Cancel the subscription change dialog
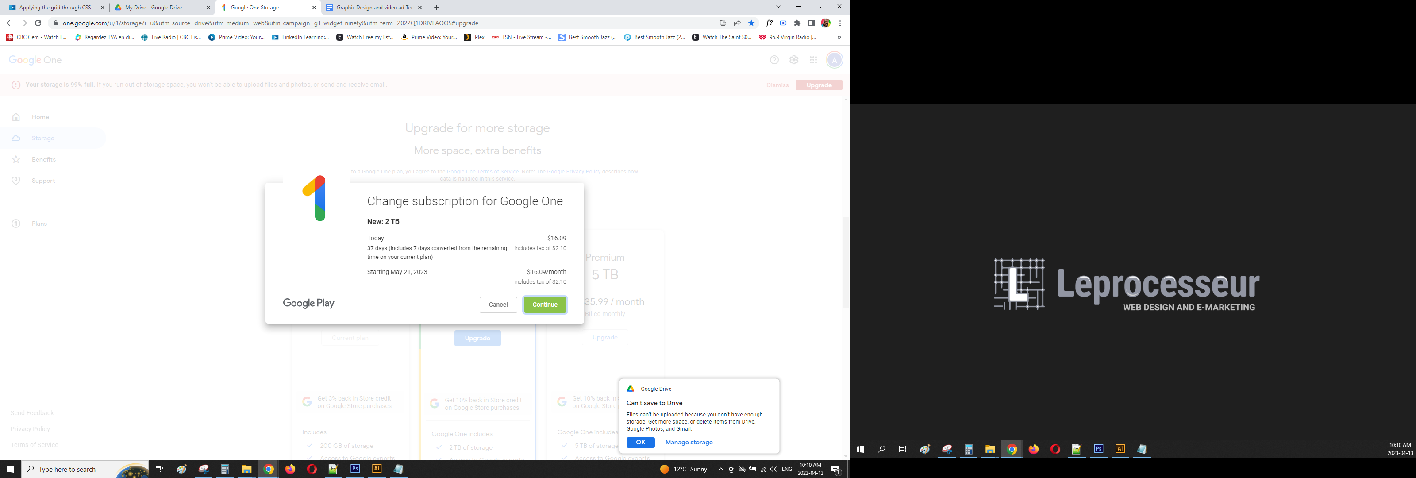Screen dimensions: 1416x478 (498, 305)
